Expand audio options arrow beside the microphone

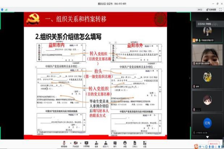pyautogui.click(x=69, y=143)
